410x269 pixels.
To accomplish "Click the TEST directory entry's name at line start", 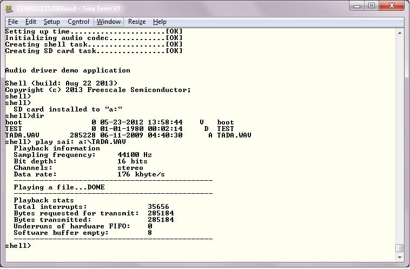I will pos(14,129).
